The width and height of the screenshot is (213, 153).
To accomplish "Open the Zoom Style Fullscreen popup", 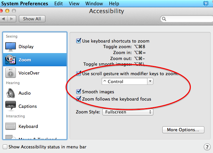I will [128, 112].
